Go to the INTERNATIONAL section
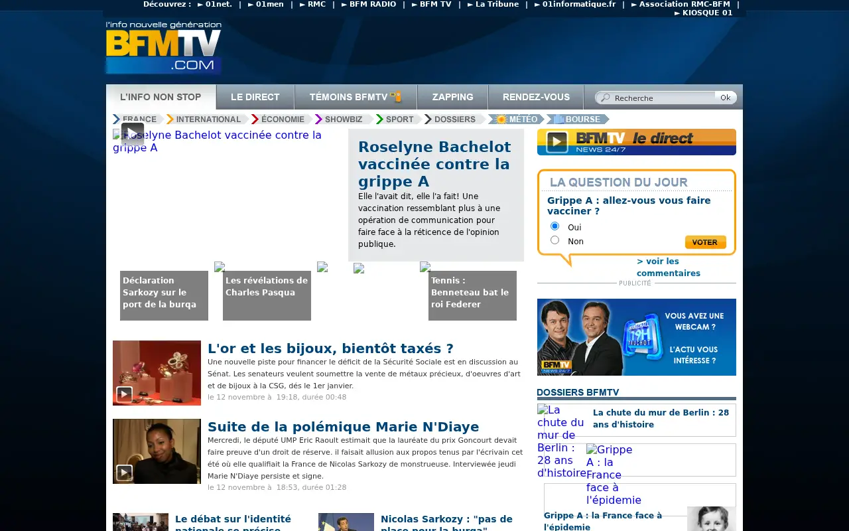Image resolution: width=849 pixels, height=531 pixels. [208, 119]
